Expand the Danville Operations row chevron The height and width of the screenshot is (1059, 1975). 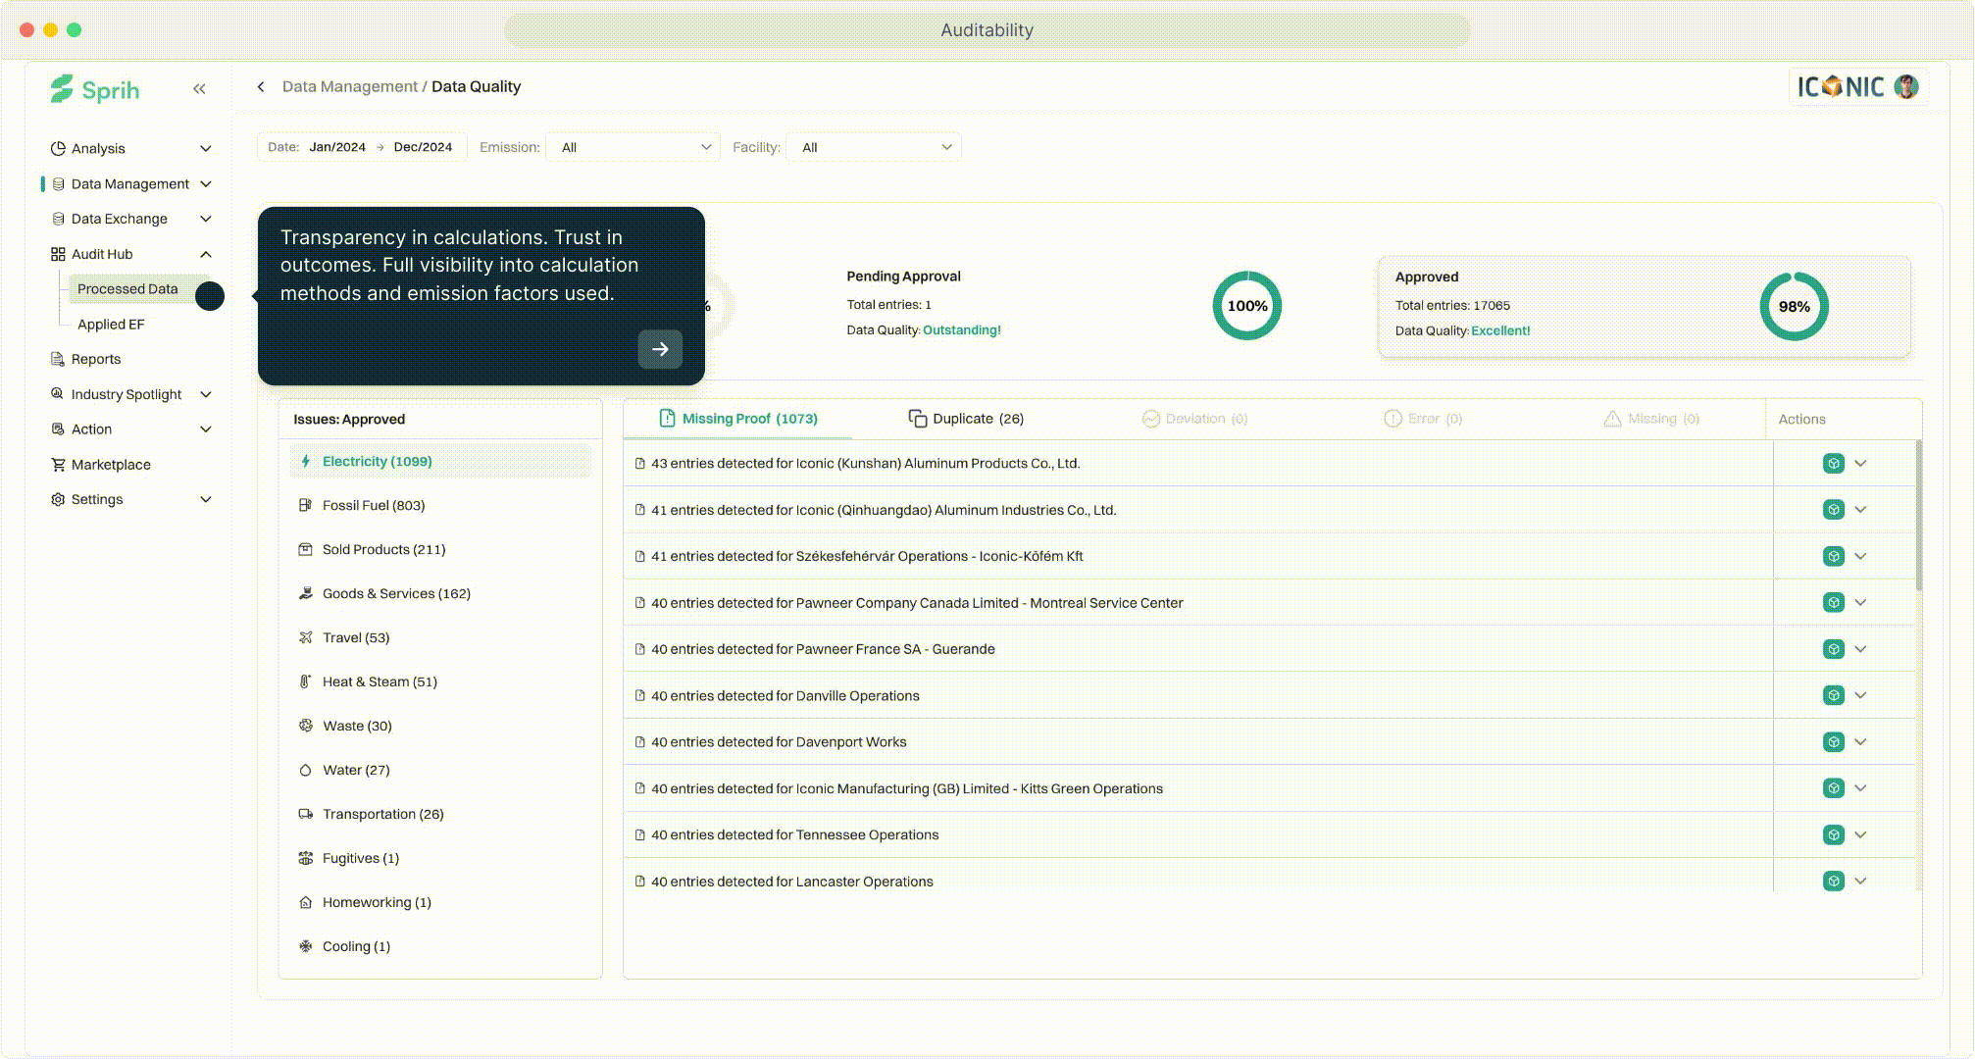point(1860,695)
